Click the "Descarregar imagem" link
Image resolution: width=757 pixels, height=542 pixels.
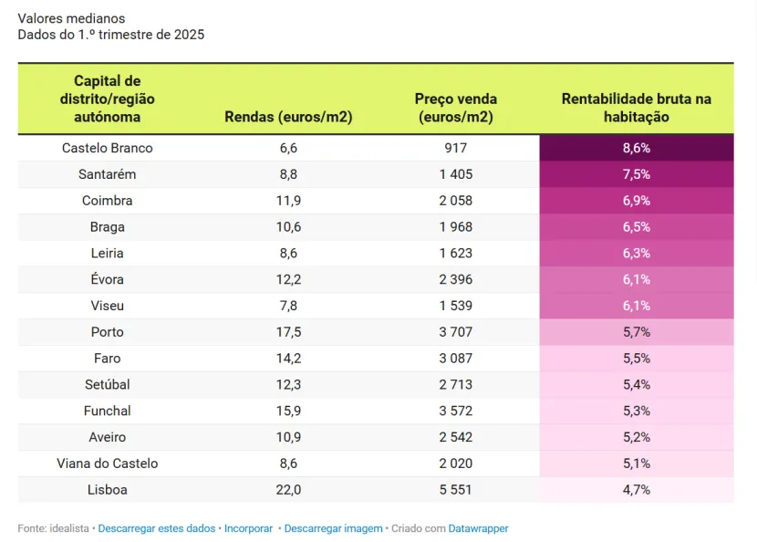point(333,528)
